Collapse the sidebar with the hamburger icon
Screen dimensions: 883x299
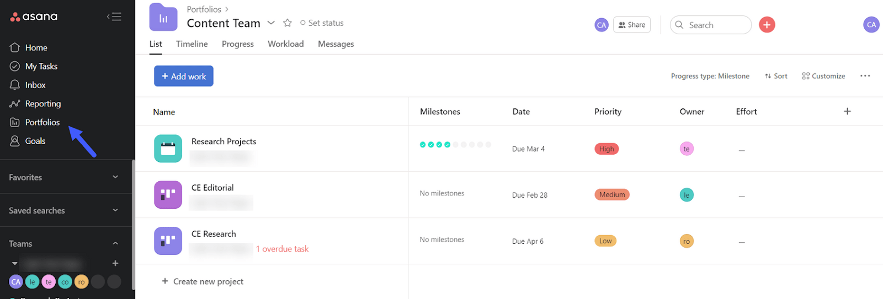[114, 17]
